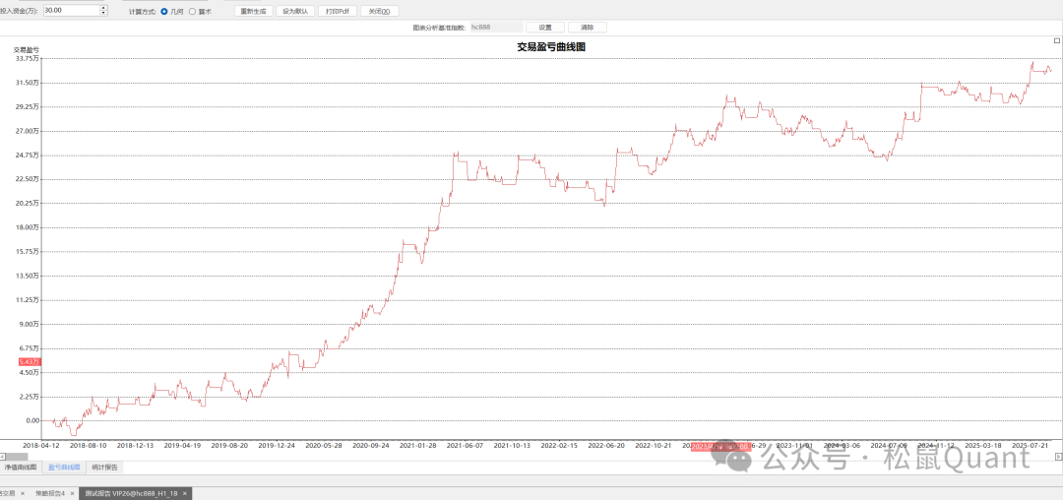
Task: Open 设置 for benchmark index
Action: pos(545,28)
